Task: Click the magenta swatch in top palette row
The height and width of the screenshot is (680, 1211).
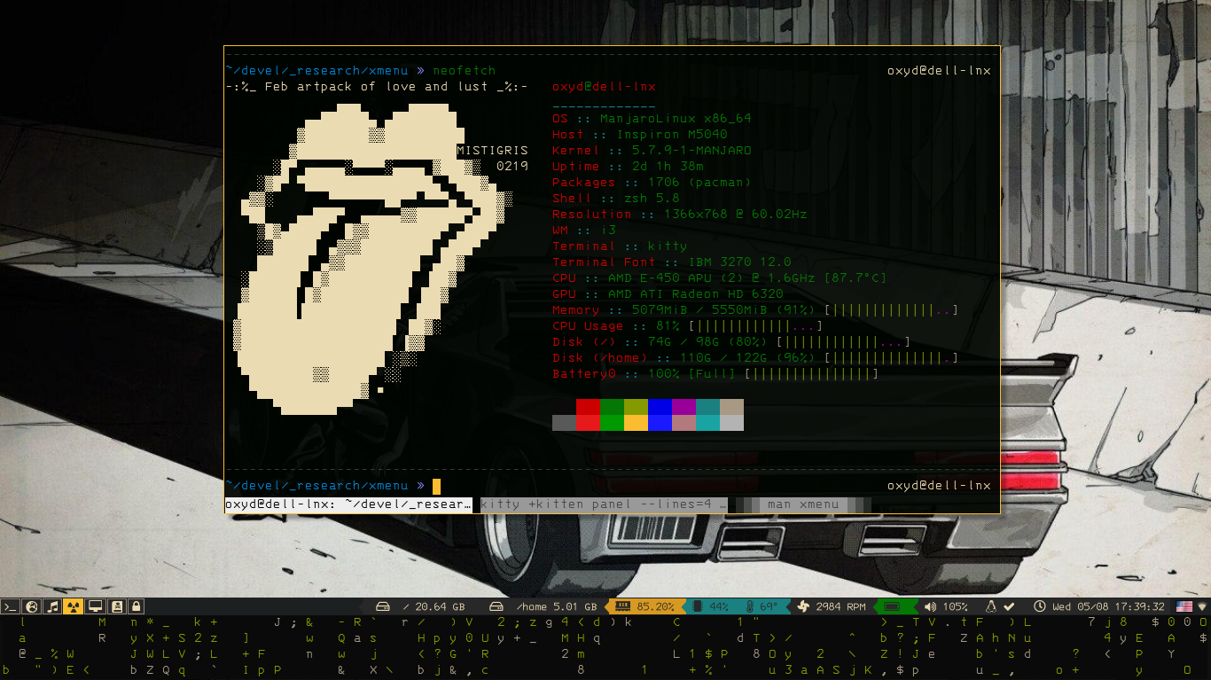Action: coord(684,407)
